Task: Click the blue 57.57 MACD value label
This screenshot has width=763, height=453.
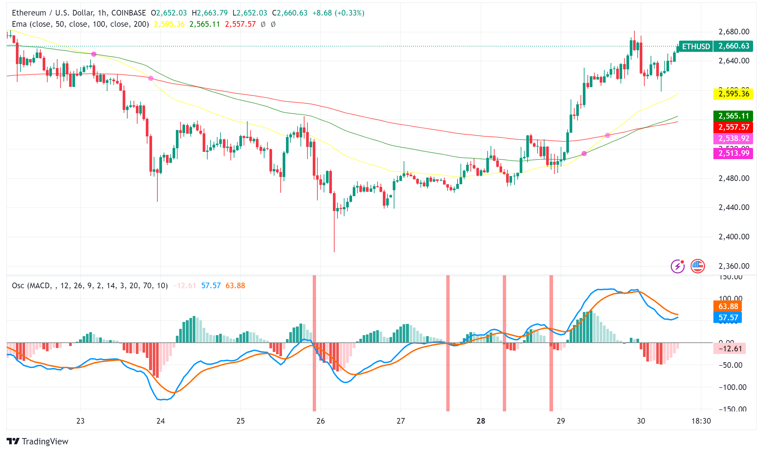Action: pyautogui.click(x=728, y=318)
